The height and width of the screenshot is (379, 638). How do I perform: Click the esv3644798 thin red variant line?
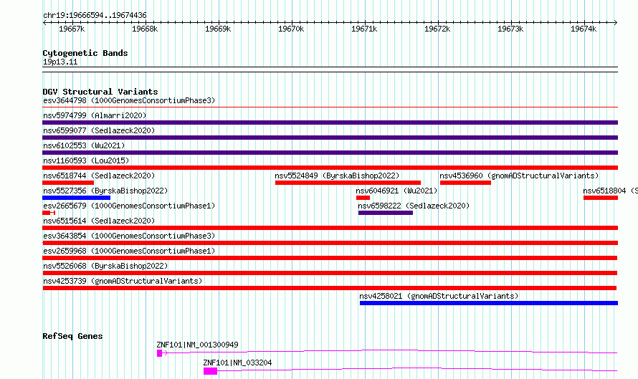[x=330, y=107]
